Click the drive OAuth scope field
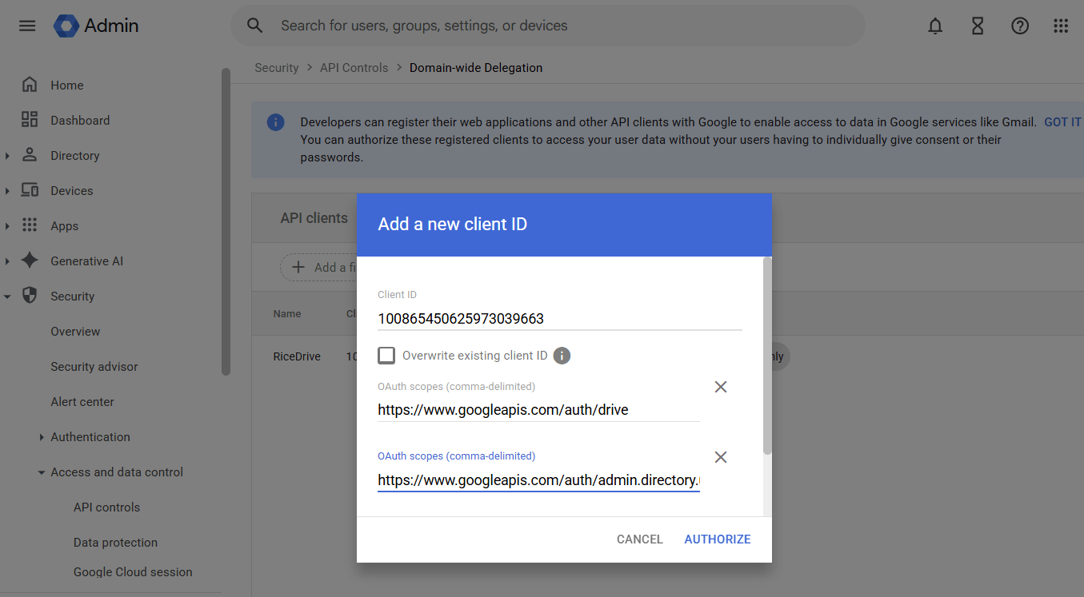 click(x=538, y=410)
